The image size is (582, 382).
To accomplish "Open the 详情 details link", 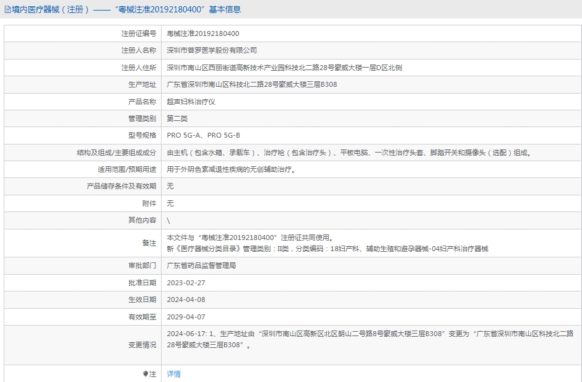I will coord(174,374).
